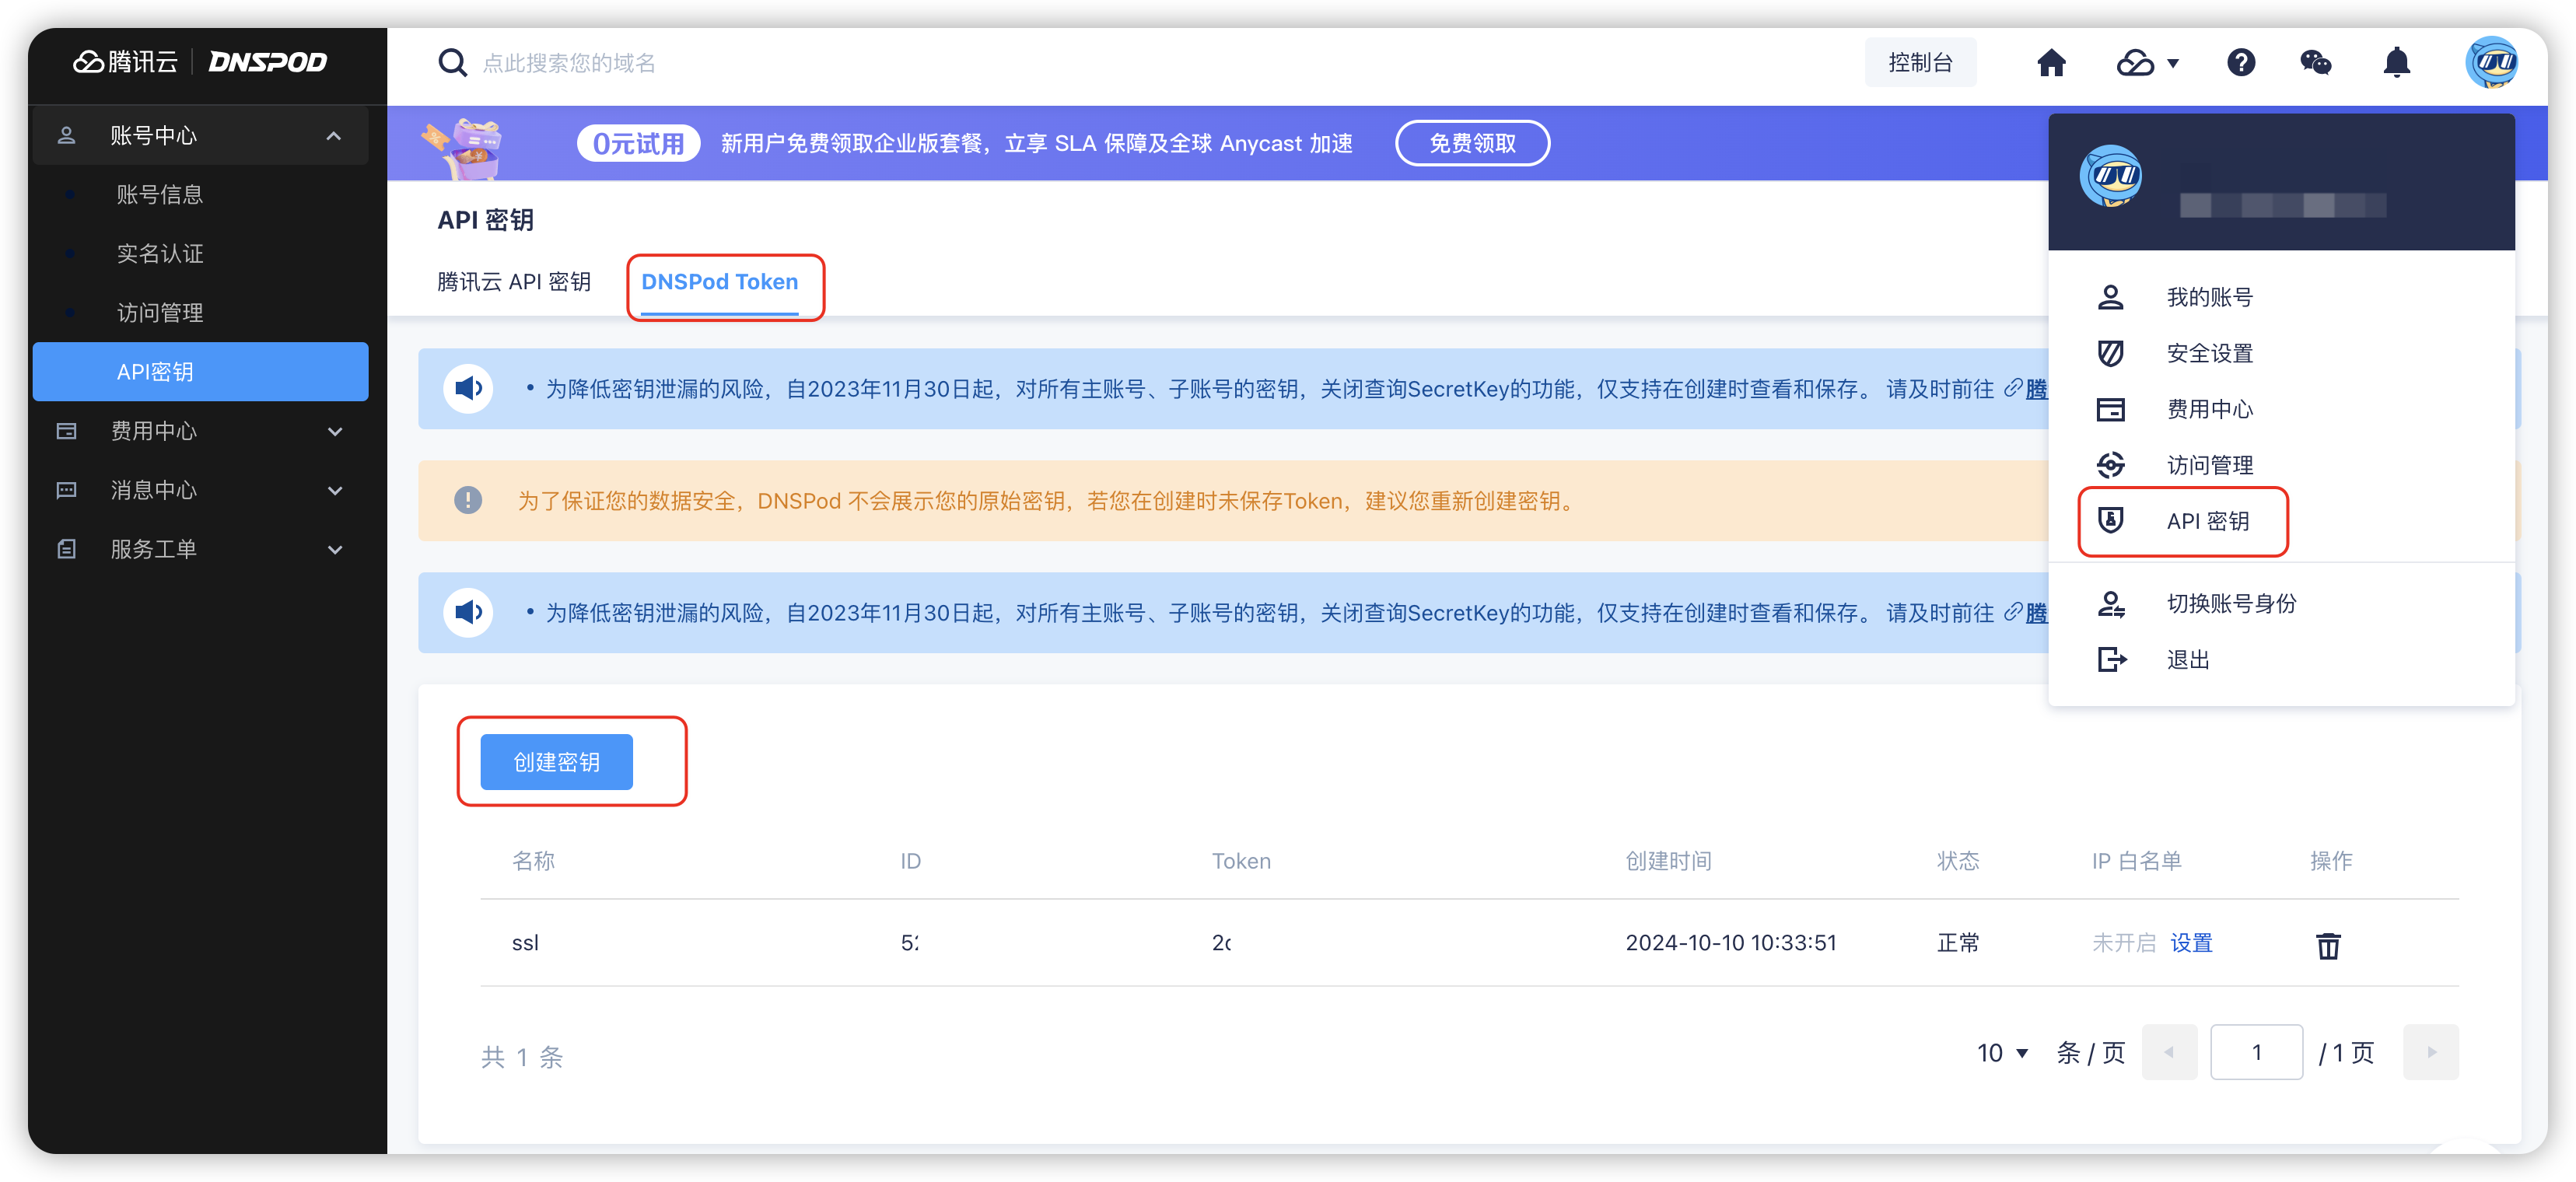The image size is (2576, 1182).
Task: Open the help question mark icon
Action: [2241, 63]
